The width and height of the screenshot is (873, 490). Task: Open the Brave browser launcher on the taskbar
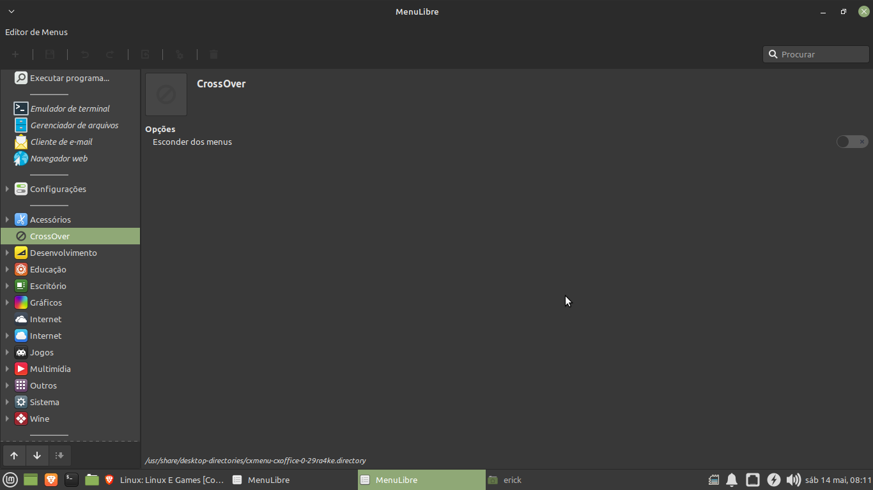pos(51,480)
